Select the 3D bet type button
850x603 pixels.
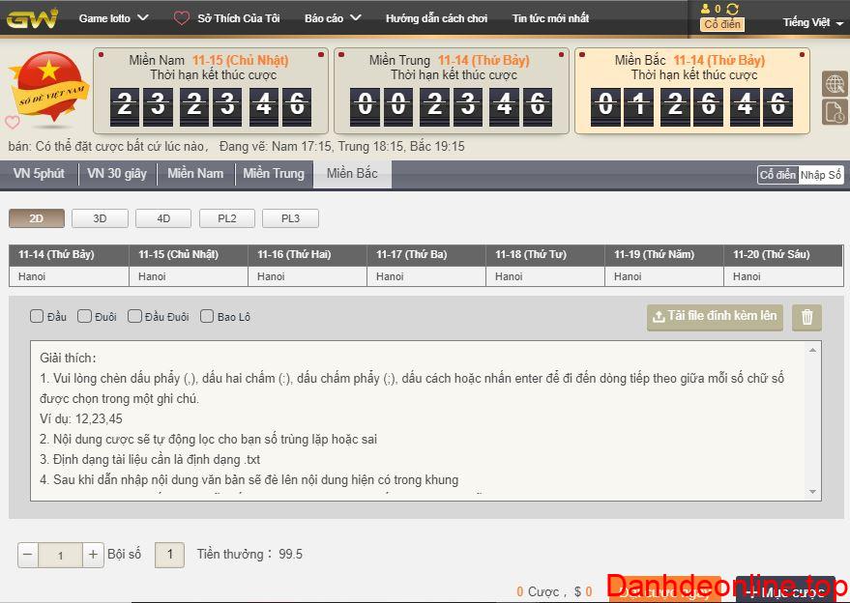tap(100, 218)
